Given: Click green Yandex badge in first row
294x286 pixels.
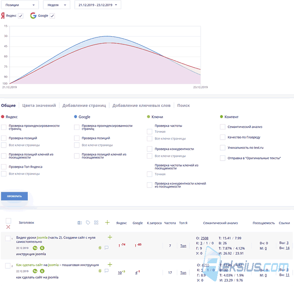Looking at the screenshot, I should pyautogui.click(x=35, y=248).
